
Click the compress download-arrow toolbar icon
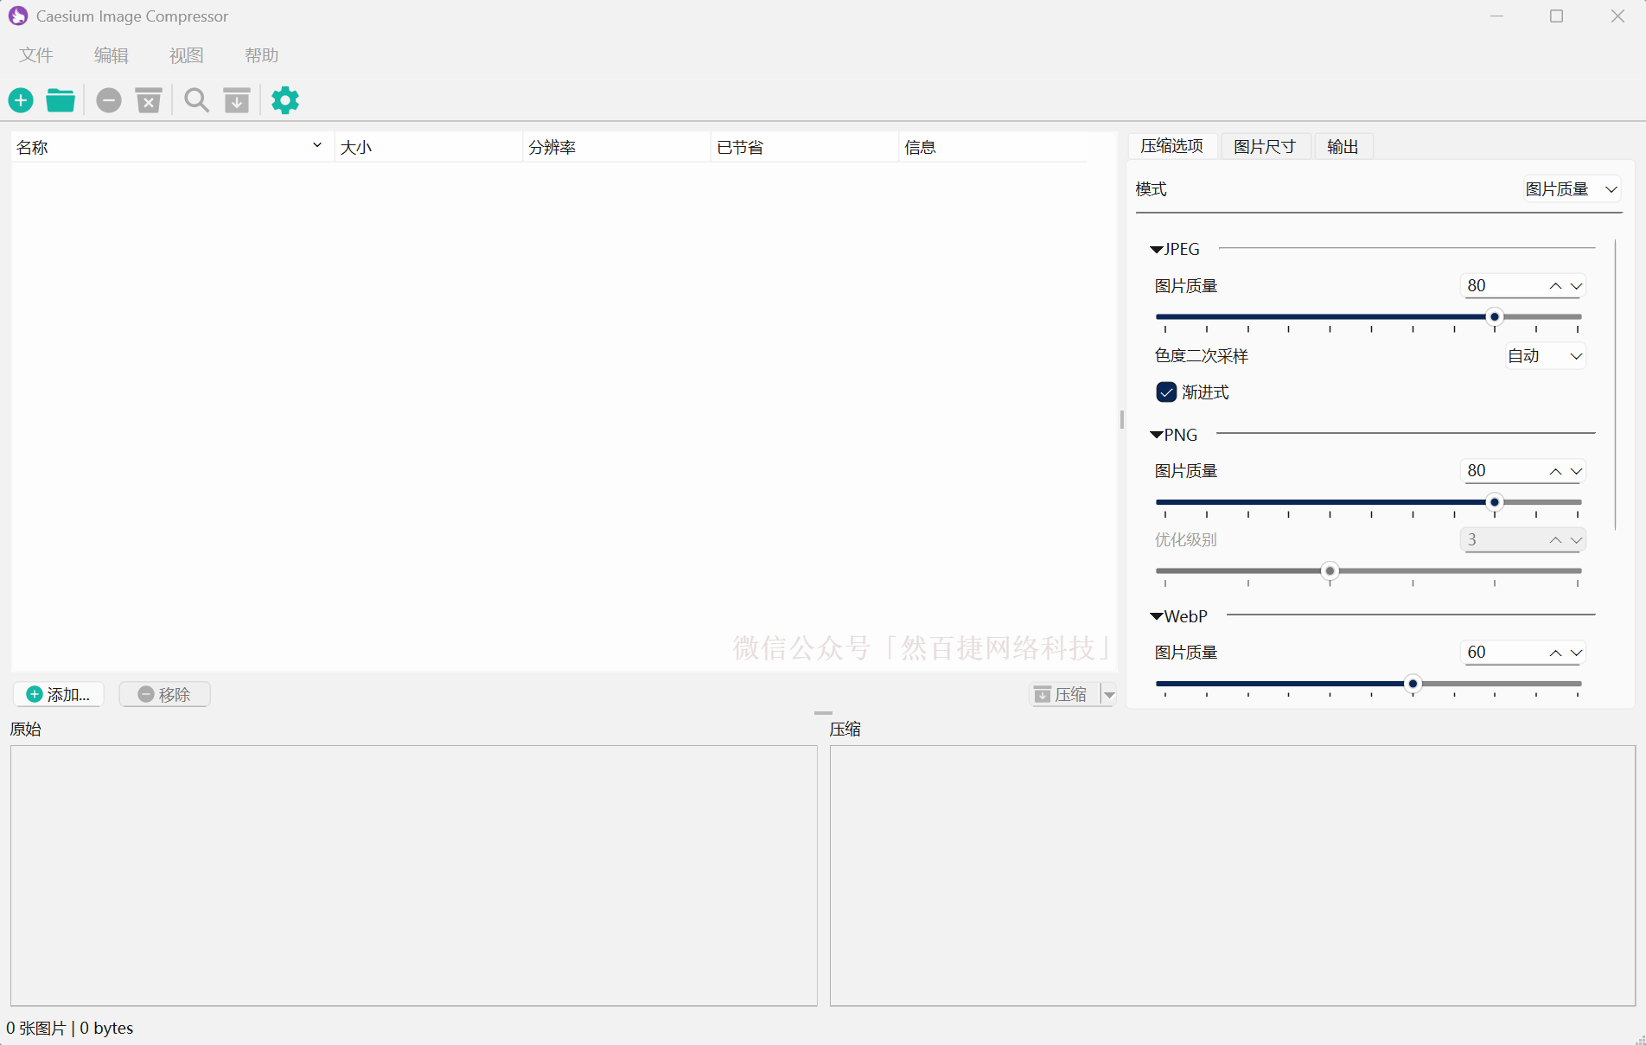237,100
